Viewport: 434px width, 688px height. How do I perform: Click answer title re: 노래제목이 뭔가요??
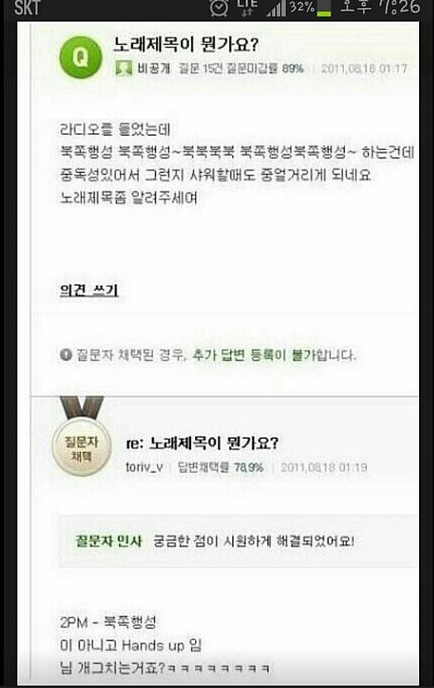203,443
